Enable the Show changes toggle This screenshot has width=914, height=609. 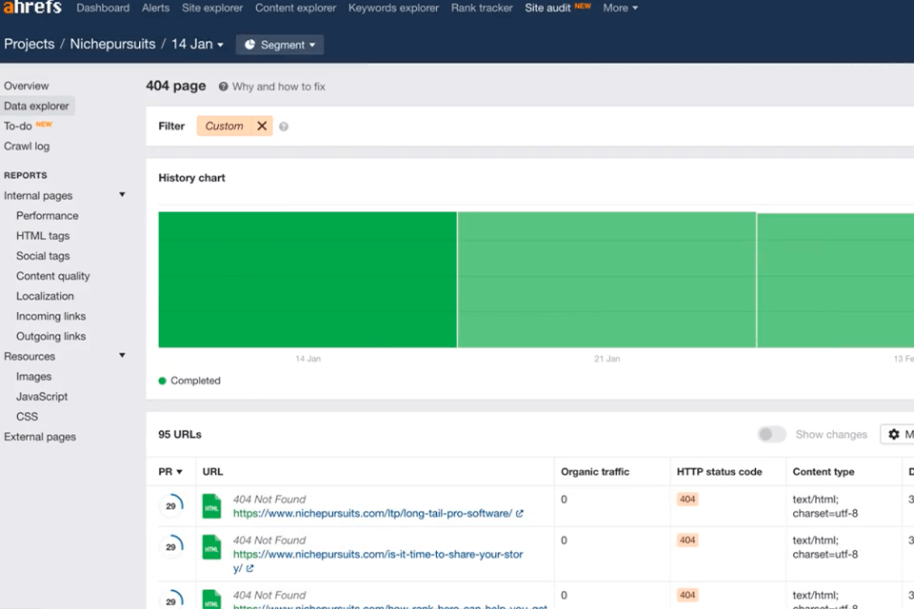[x=772, y=434]
